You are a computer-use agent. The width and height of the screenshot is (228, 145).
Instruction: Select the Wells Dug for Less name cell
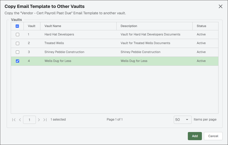(78, 61)
